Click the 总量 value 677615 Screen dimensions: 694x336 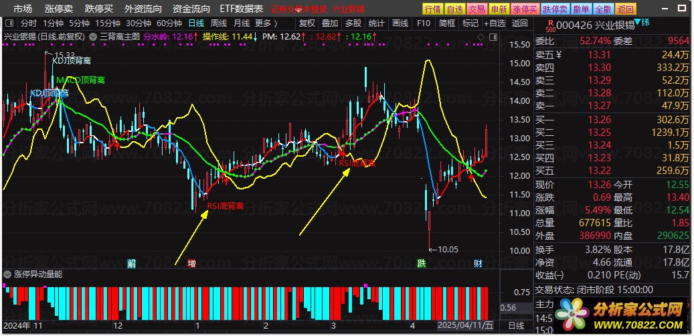(x=594, y=223)
